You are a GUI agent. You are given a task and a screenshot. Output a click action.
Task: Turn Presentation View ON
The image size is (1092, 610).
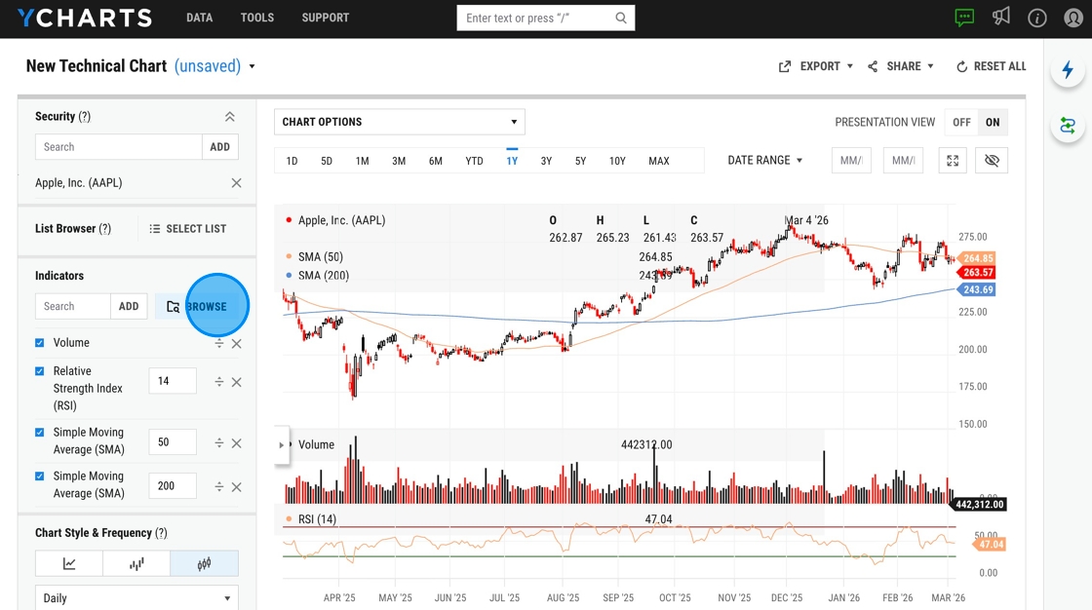[x=993, y=123]
